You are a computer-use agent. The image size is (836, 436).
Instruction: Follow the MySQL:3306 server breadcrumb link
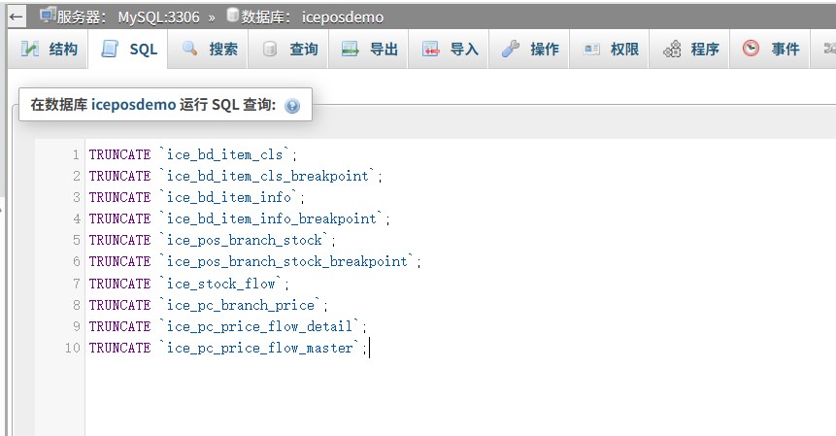159,17
